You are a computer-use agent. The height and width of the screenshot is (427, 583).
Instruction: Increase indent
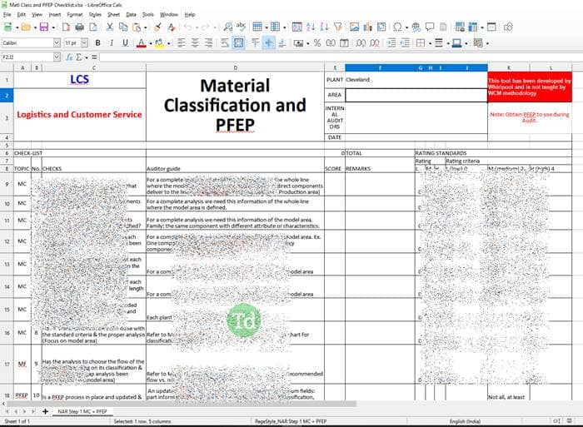(x=391, y=42)
